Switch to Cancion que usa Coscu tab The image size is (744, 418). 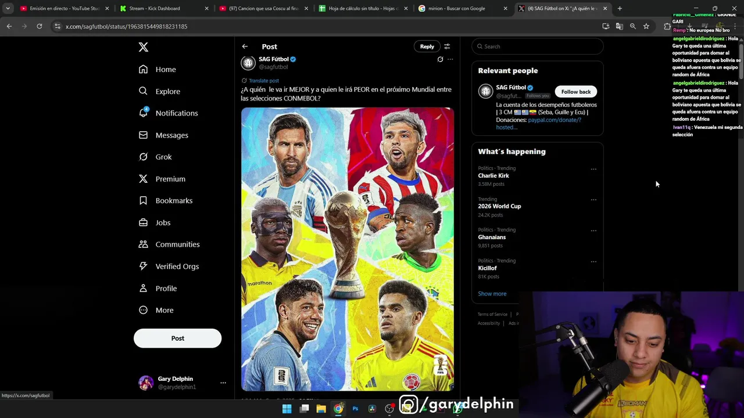(x=264, y=9)
